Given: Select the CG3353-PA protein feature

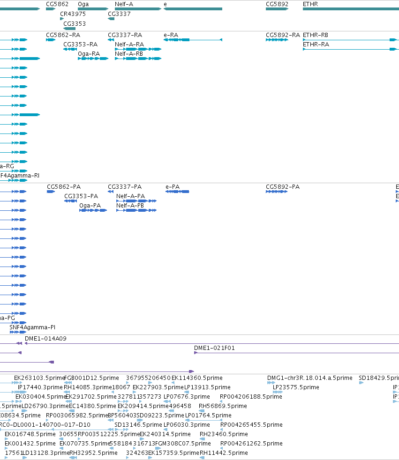Looking at the screenshot, I should click(x=70, y=201).
